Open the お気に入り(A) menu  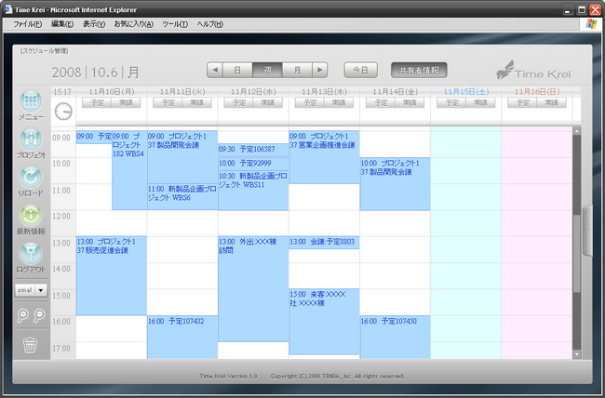pyautogui.click(x=133, y=24)
